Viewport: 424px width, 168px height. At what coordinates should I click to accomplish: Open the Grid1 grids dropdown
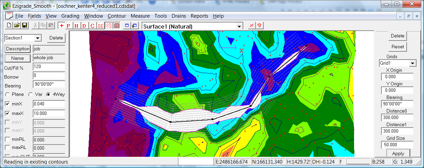pos(412,63)
